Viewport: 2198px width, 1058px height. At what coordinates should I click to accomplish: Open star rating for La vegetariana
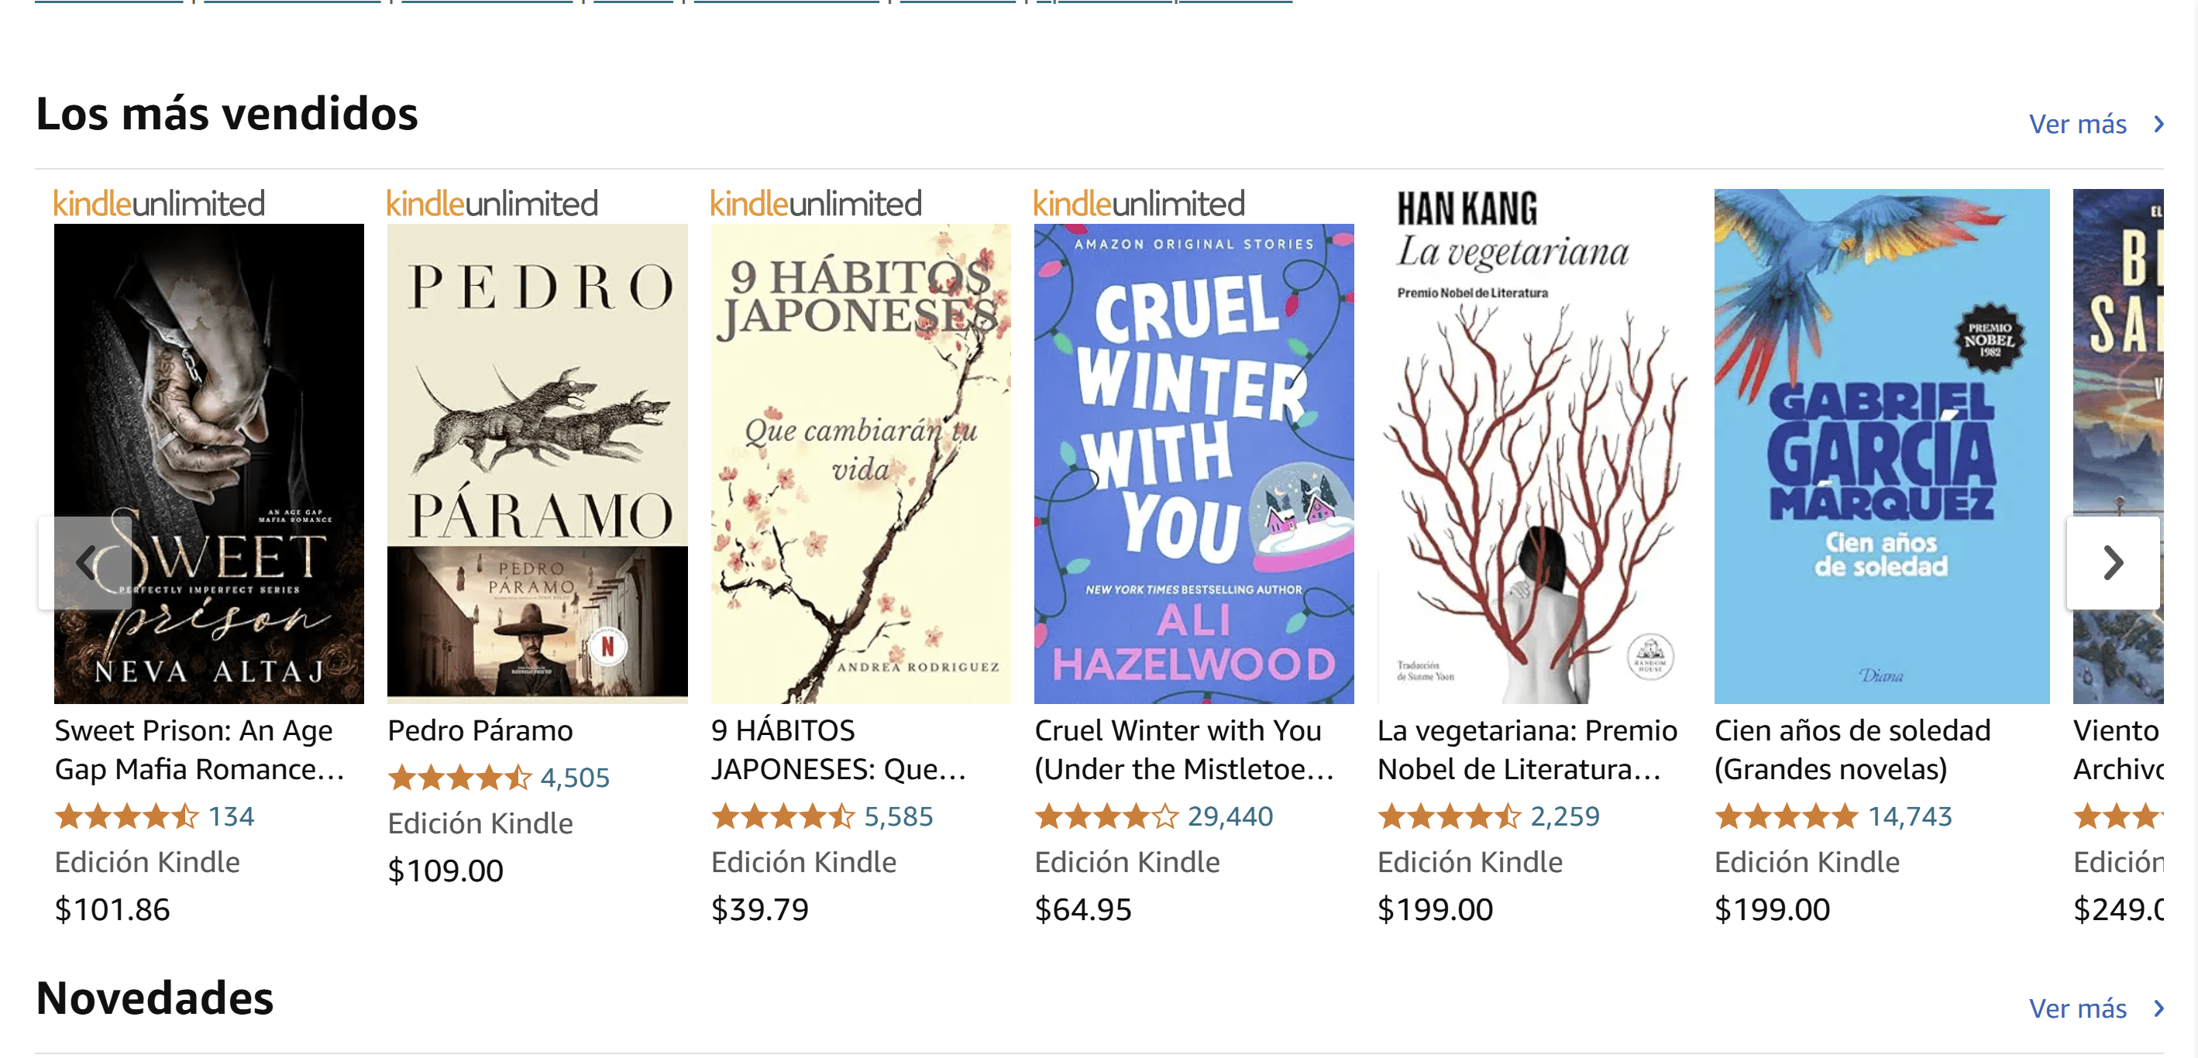[1449, 816]
